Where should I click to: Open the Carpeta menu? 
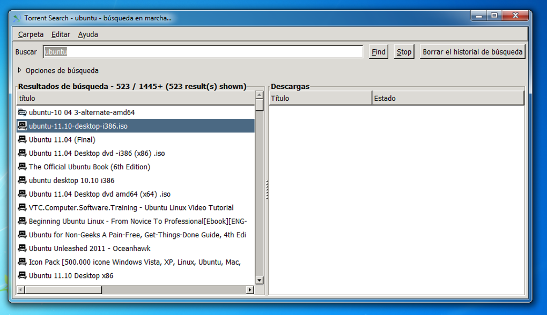point(31,34)
